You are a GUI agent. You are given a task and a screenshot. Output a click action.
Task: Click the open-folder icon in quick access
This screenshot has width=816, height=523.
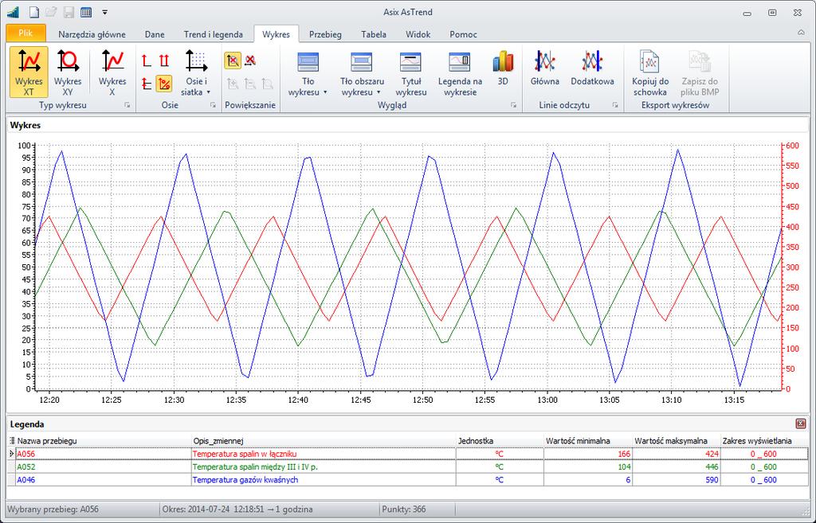click(51, 12)
